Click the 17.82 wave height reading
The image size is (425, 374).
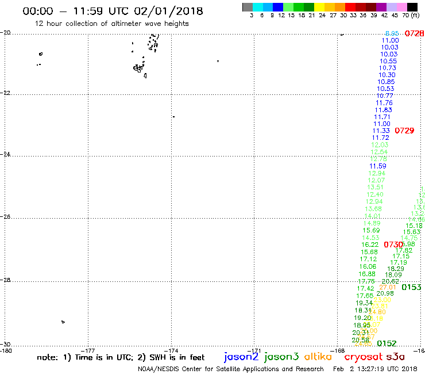click(x=404, y=250)
